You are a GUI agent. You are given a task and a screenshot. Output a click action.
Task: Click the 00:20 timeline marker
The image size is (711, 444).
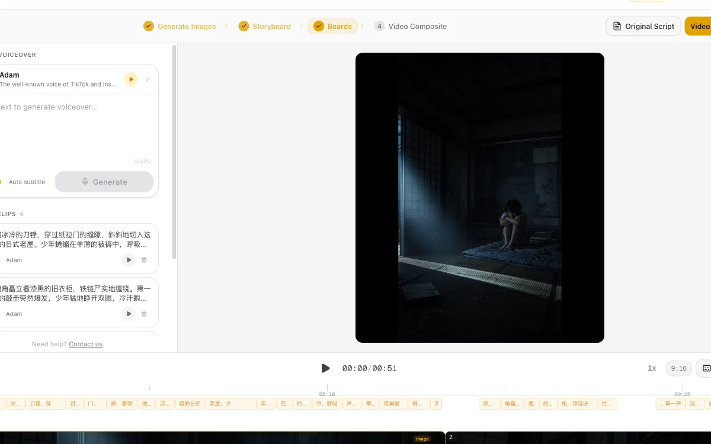pos(683,394)
